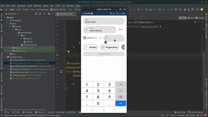Open the Search Everywhere magnifier icon
This screenshot has width=208, height=117.
(x=198, y=9)
